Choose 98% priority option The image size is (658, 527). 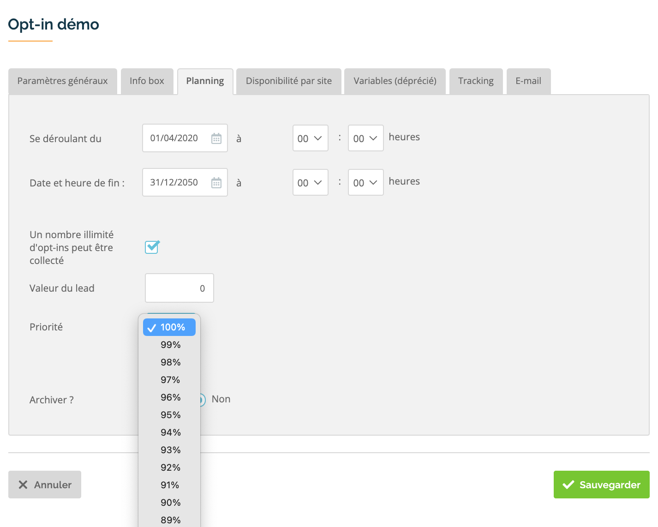pos(169,362)
